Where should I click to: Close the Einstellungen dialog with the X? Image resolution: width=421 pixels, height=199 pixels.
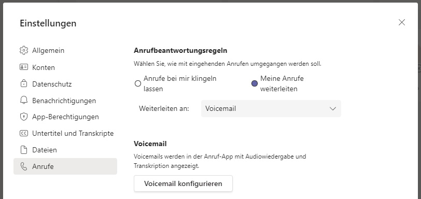click(x=402, y=22)
